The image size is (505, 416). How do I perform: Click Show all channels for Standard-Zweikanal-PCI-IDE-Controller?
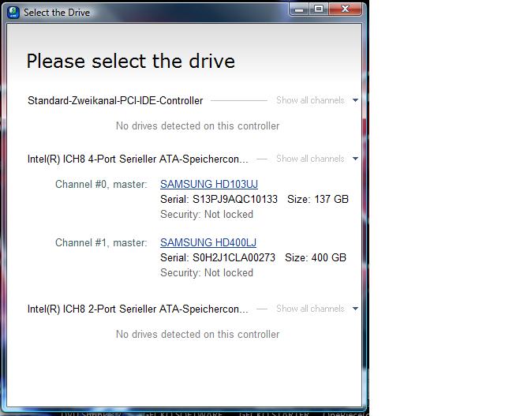pos(310,100)
